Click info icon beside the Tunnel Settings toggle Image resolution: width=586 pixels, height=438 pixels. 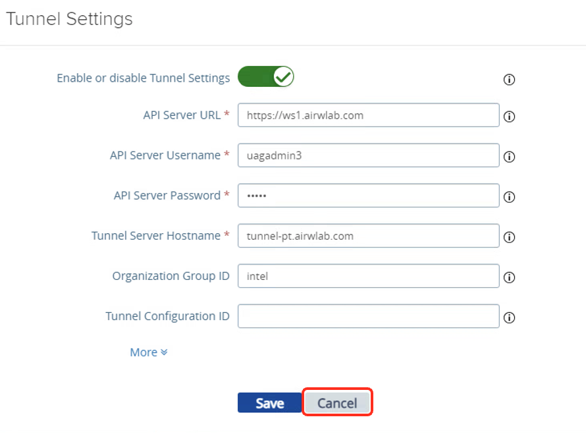tap(509, 80)
